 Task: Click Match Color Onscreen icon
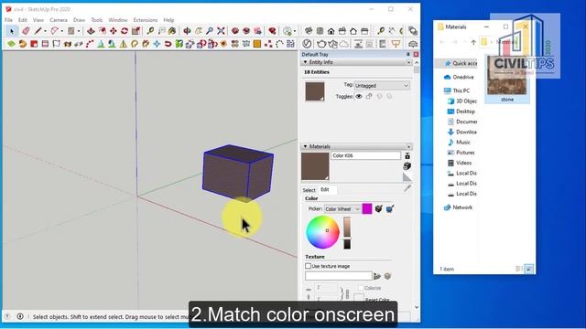pos(390,209)
